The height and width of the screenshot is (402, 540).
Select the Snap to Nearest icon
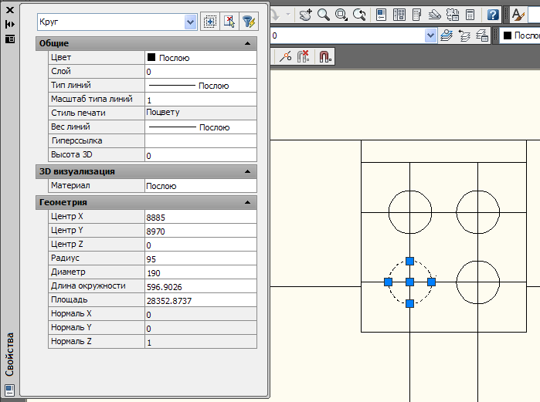pyautogui.click(x=286, y=56)
